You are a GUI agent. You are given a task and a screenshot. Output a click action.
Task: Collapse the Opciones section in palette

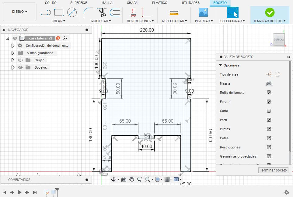pyautogui.click(x=221, y=65)
